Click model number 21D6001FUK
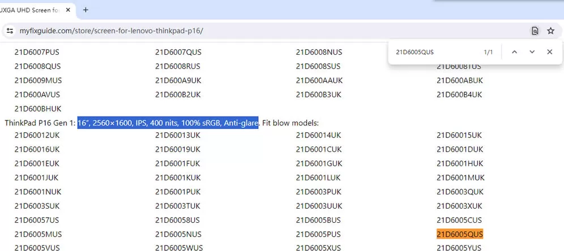Screen dimensions: 564x251 (178, 164)
